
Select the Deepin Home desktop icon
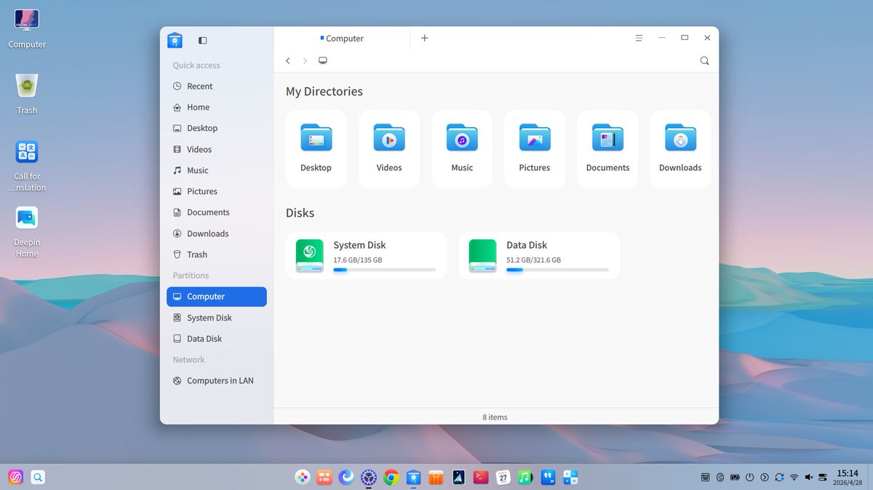27,232
